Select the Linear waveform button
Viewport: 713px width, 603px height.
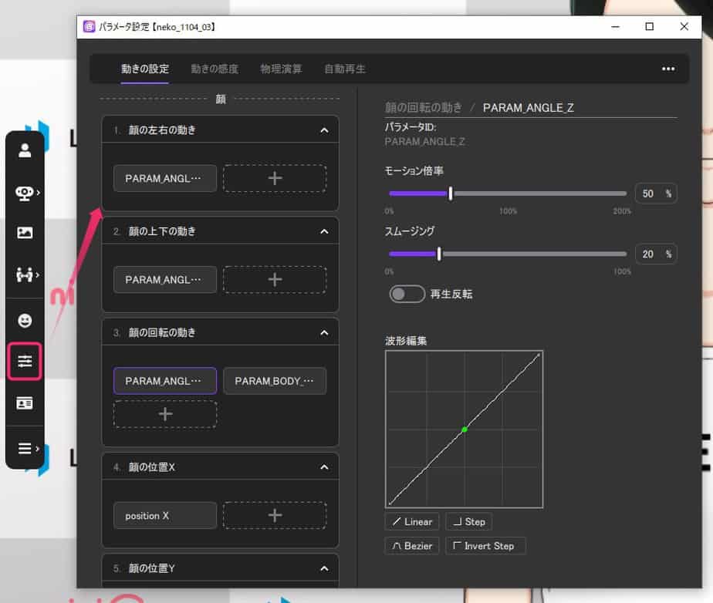412,522
